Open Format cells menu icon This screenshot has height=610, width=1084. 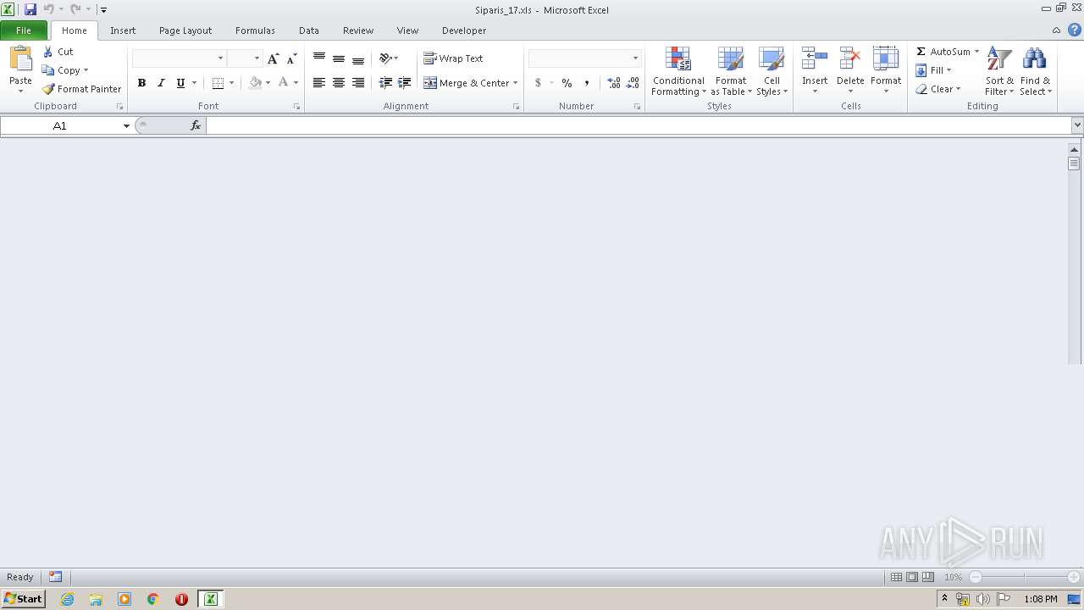pos(886,59)
